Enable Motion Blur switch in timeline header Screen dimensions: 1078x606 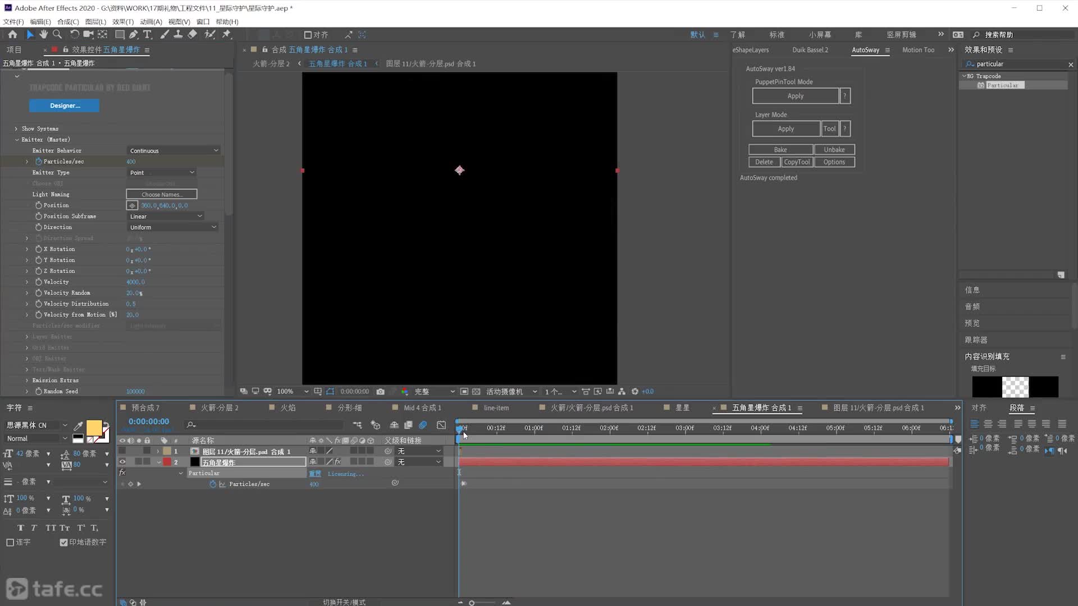tap(423, 425)
